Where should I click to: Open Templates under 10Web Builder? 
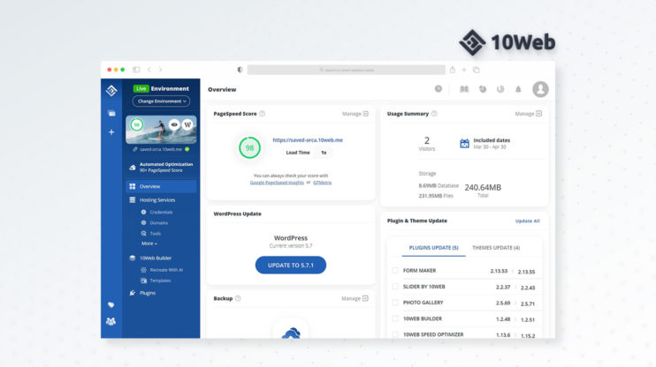pyautogui.click(x=160, y=281)
